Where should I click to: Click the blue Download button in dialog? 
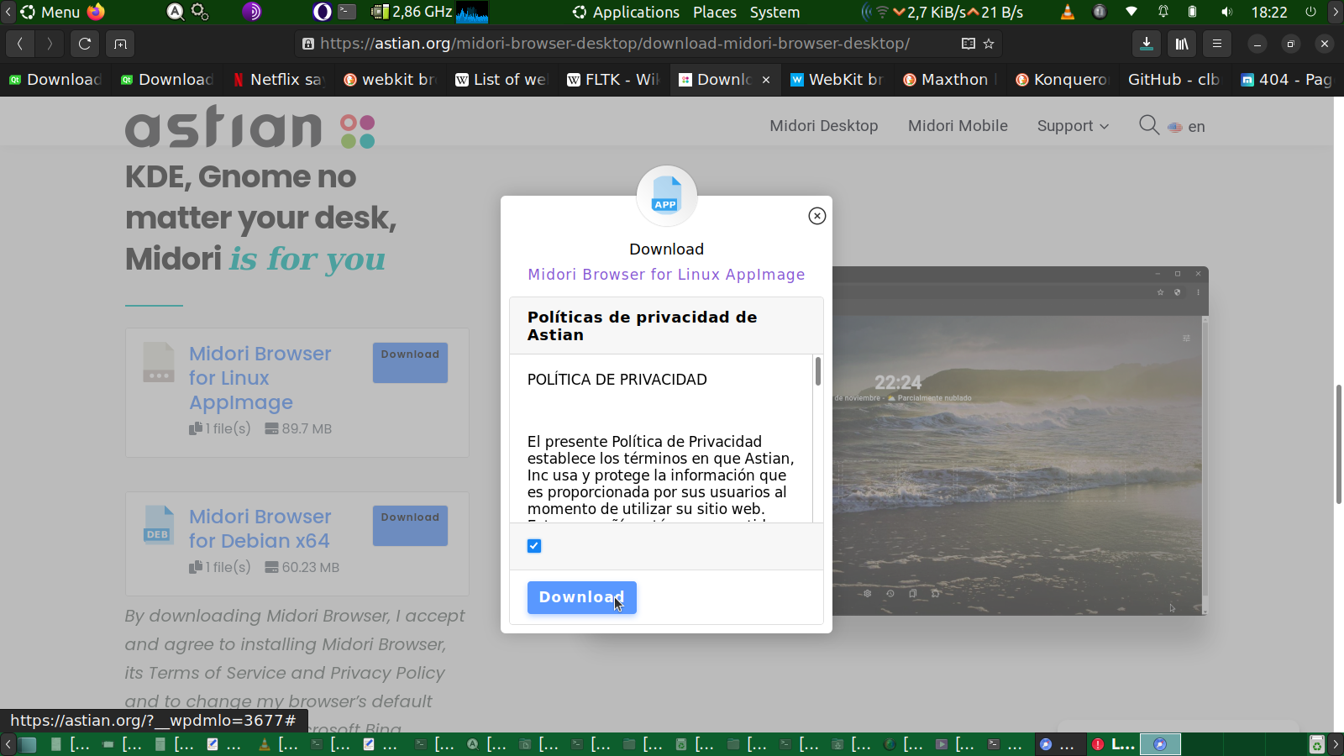(581, 597)
